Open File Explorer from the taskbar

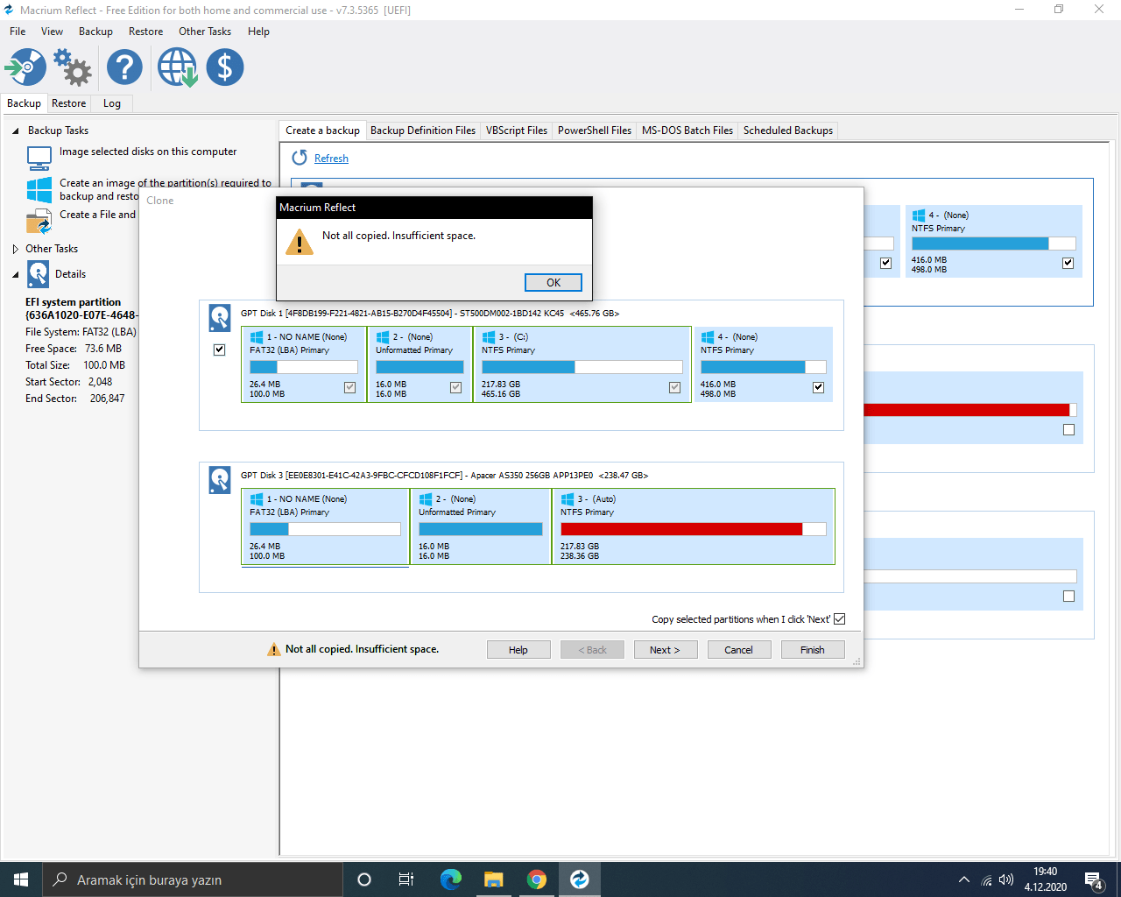494,879
